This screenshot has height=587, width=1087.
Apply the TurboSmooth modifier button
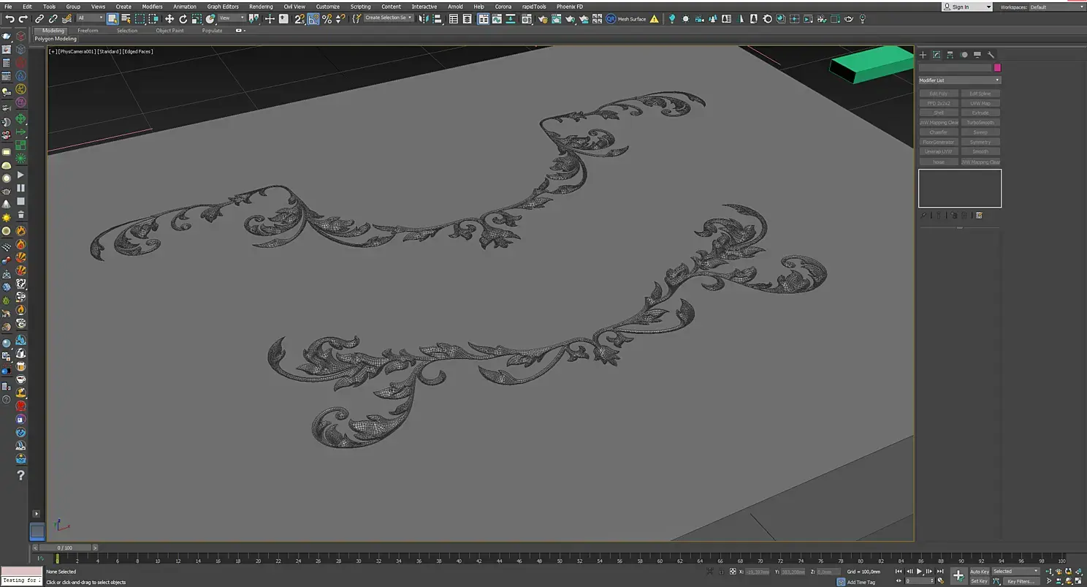[980, 123]
